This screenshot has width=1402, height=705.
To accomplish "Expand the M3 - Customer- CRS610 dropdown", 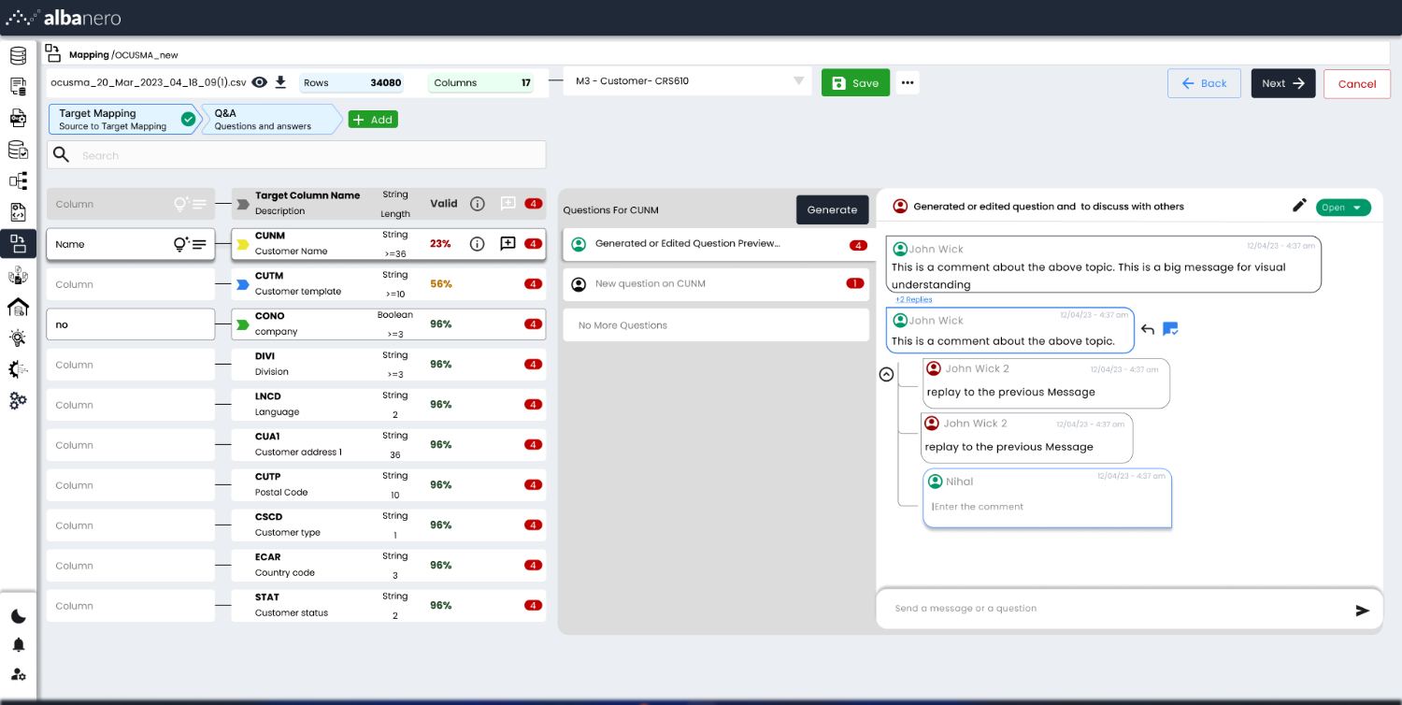I will 687,81.
